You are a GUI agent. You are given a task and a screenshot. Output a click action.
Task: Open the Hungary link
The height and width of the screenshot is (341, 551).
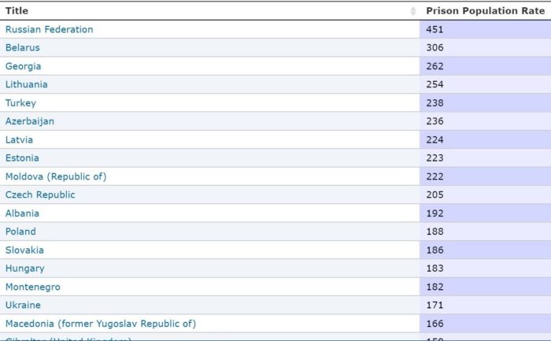25,269
